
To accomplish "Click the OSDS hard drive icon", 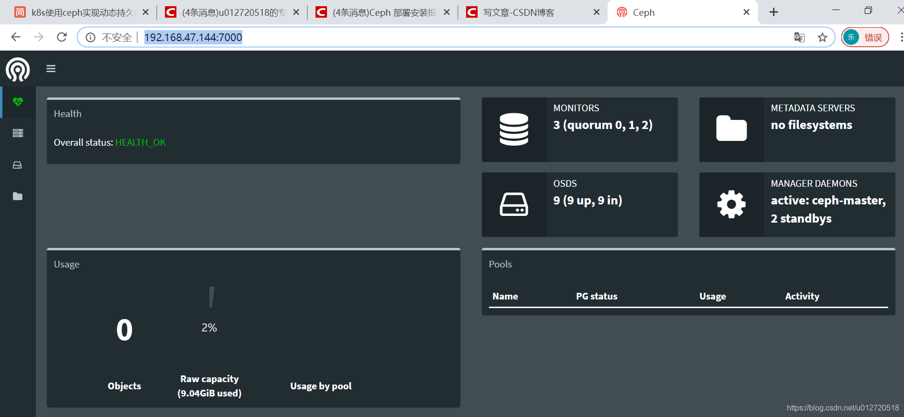I will point(514,204).
